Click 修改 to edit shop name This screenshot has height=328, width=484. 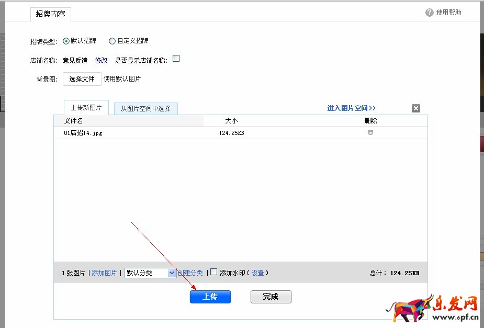pos(101,60)
